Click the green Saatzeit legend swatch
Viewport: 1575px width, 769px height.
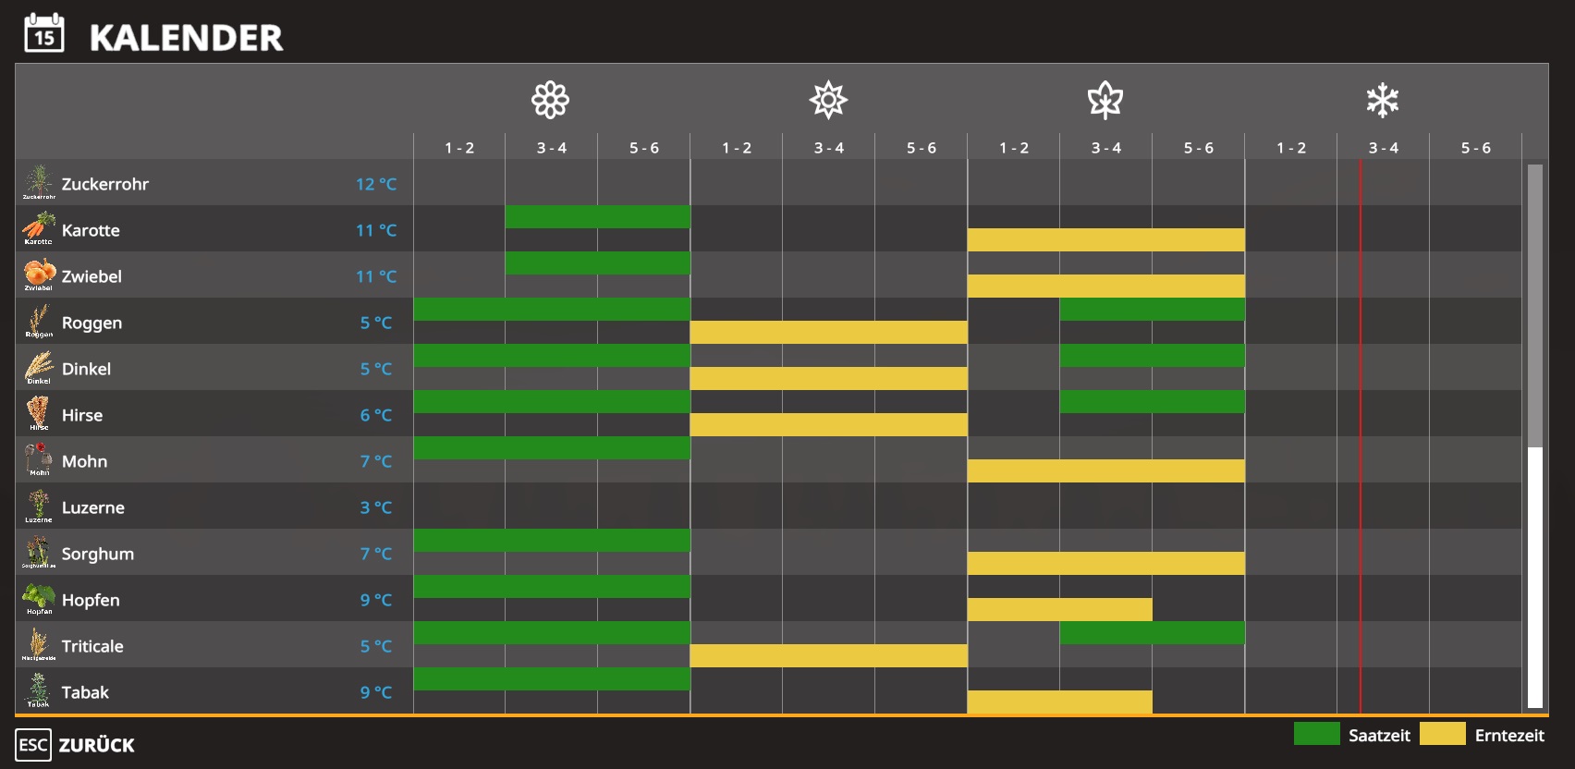click(1317, 734)
